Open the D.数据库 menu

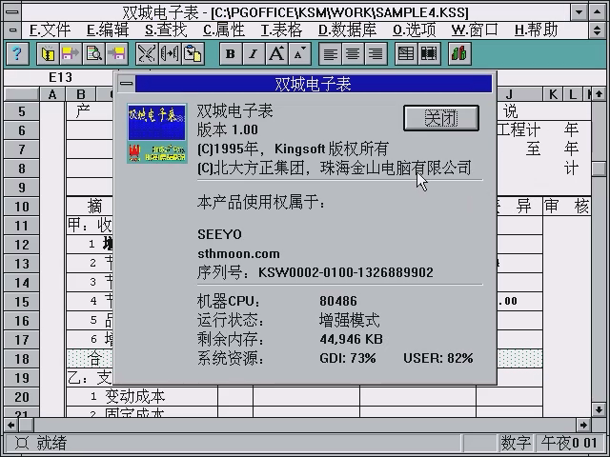tap(347, 30)
